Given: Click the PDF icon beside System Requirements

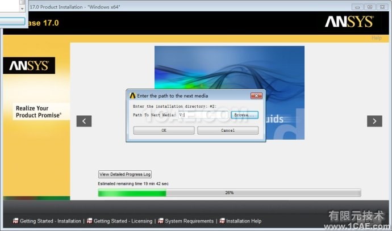Looking at the screenshot, I should point(161,221).
